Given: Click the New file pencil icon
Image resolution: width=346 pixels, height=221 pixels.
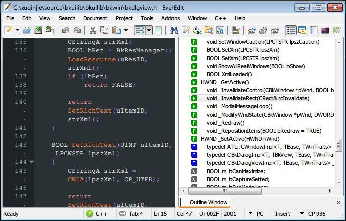Looking at the screenshot, I should point(8,30).
